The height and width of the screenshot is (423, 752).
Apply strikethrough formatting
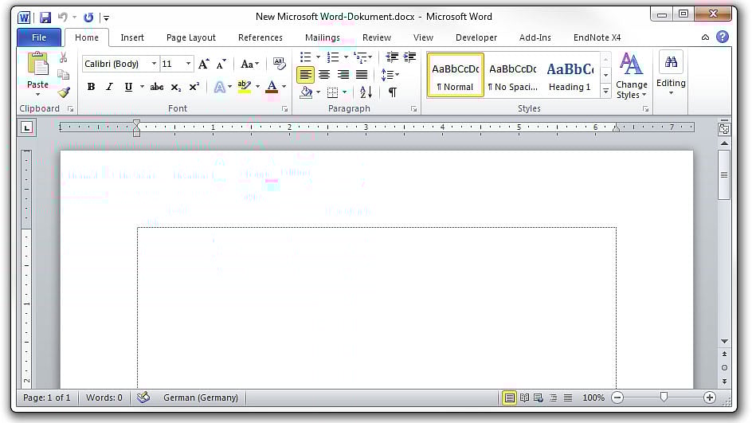click(x=157, y=87)
